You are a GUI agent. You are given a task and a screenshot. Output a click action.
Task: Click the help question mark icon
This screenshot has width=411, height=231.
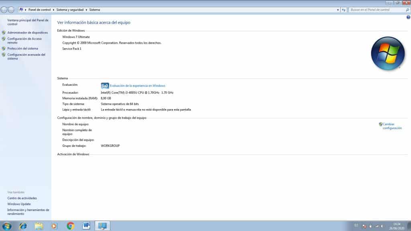click(408, 17)
